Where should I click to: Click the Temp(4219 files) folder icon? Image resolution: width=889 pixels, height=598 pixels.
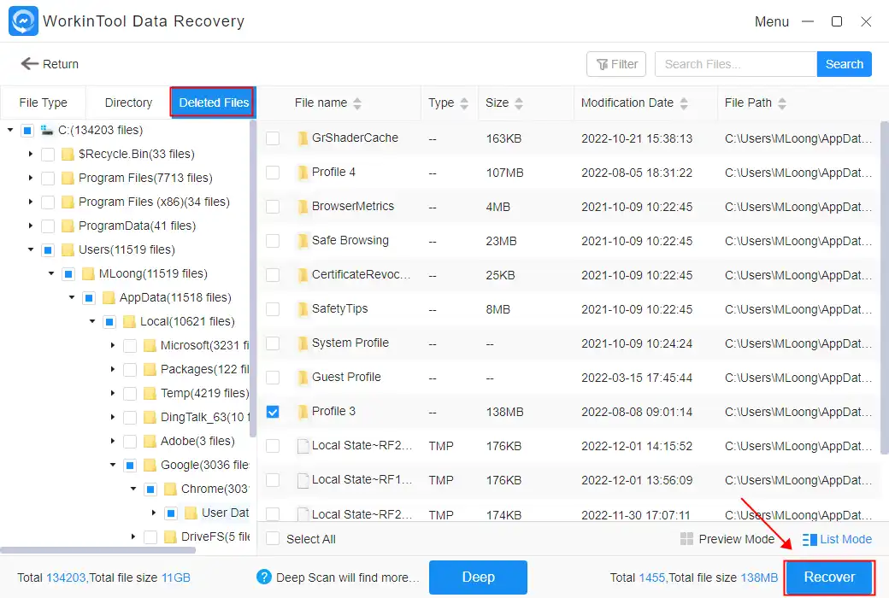point(150,393)
